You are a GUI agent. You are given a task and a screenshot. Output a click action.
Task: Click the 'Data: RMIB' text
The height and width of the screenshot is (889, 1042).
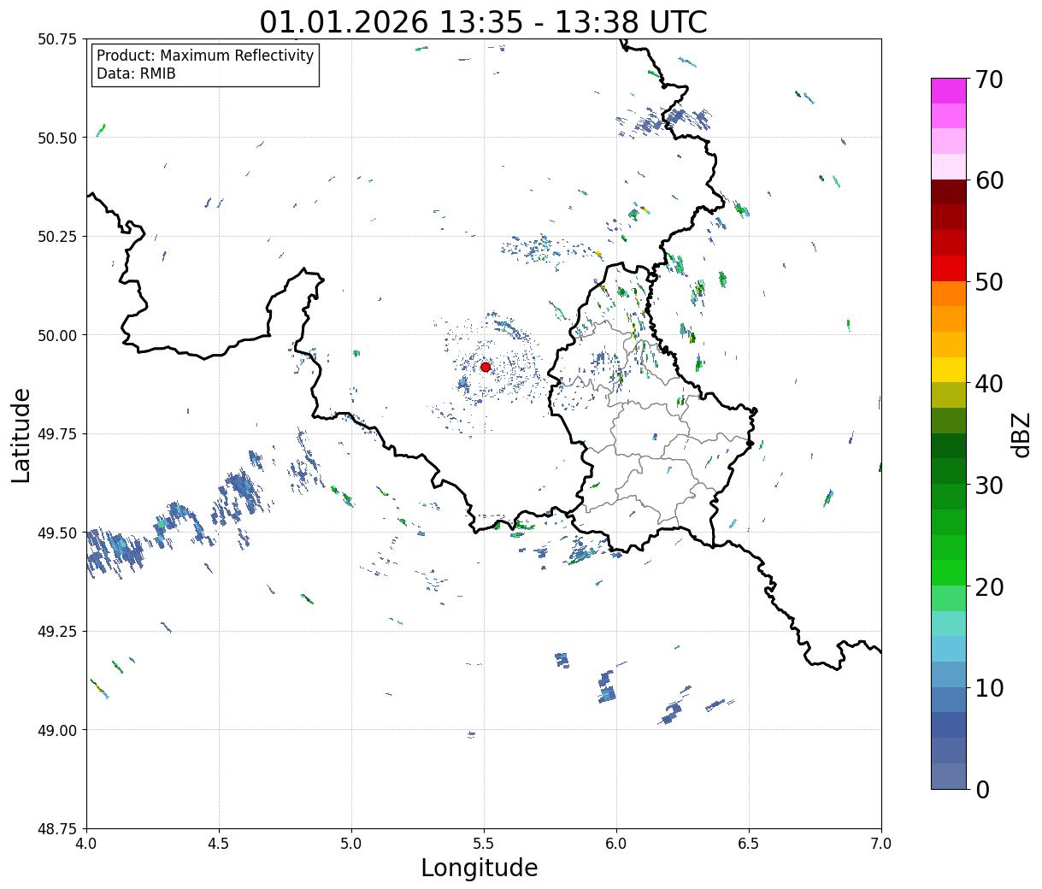click(x=136, y=74)
